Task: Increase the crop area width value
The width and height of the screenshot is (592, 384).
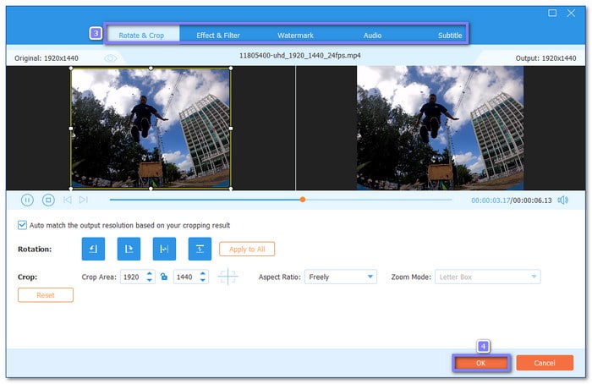Action: point(150,273)
